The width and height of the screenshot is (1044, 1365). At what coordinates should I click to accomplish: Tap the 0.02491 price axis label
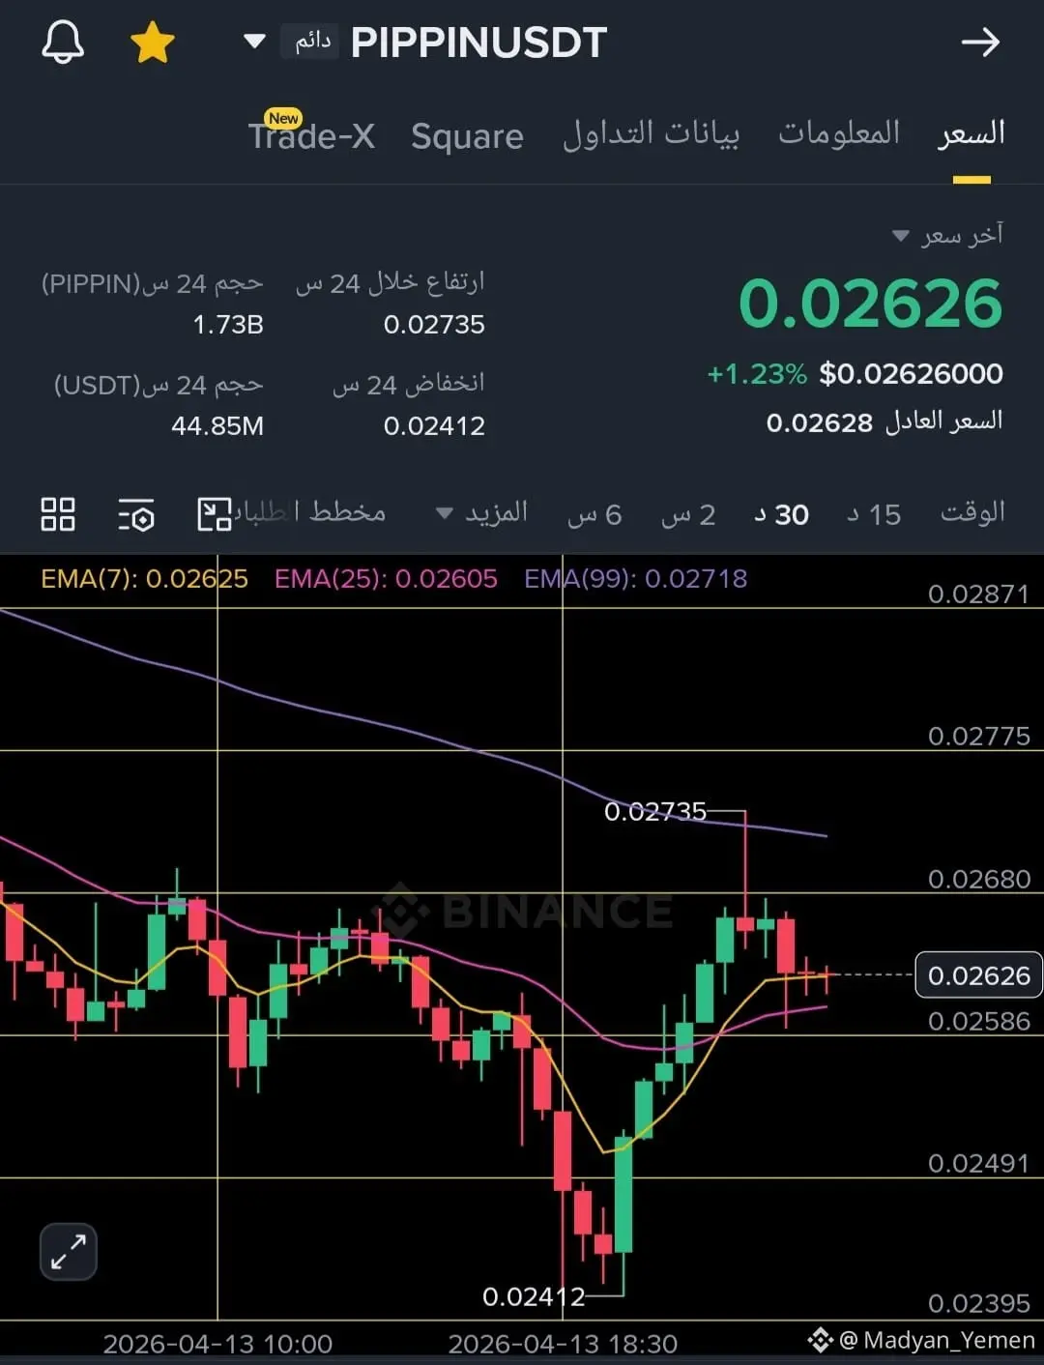pos(979,1163)
